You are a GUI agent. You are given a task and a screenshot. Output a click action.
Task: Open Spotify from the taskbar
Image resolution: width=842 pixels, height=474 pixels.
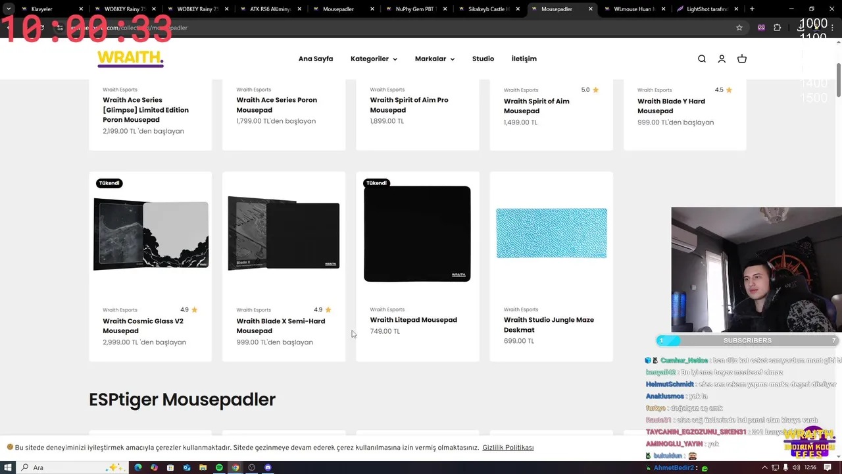[219, 467]
